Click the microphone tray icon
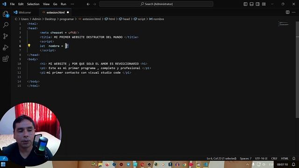Image resolution: width=299 pixels, height=168 pixels. coord(253,164)
